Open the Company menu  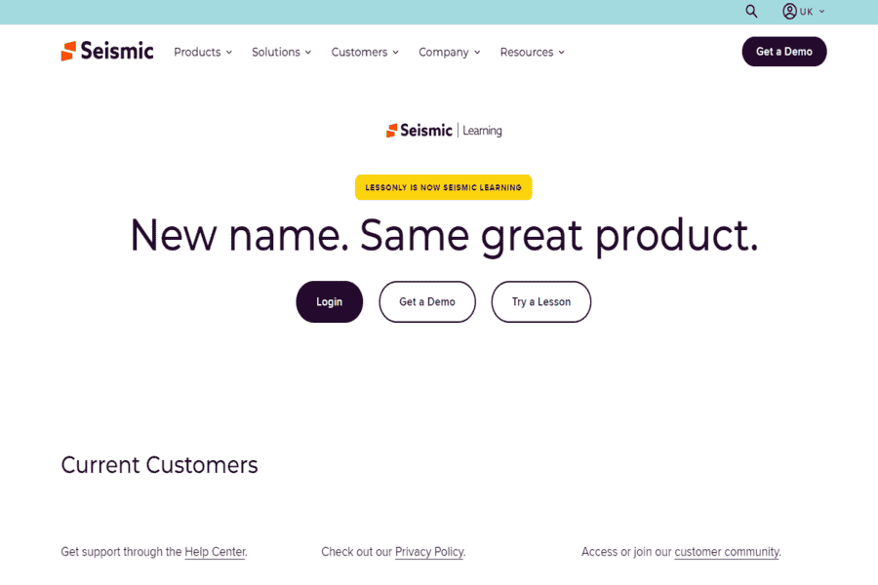coord(449,52)
